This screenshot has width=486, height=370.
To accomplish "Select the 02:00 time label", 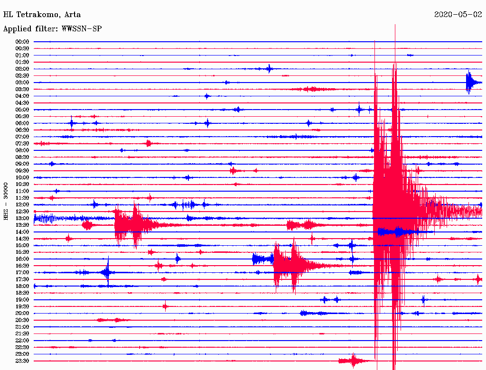I will 22,69.
